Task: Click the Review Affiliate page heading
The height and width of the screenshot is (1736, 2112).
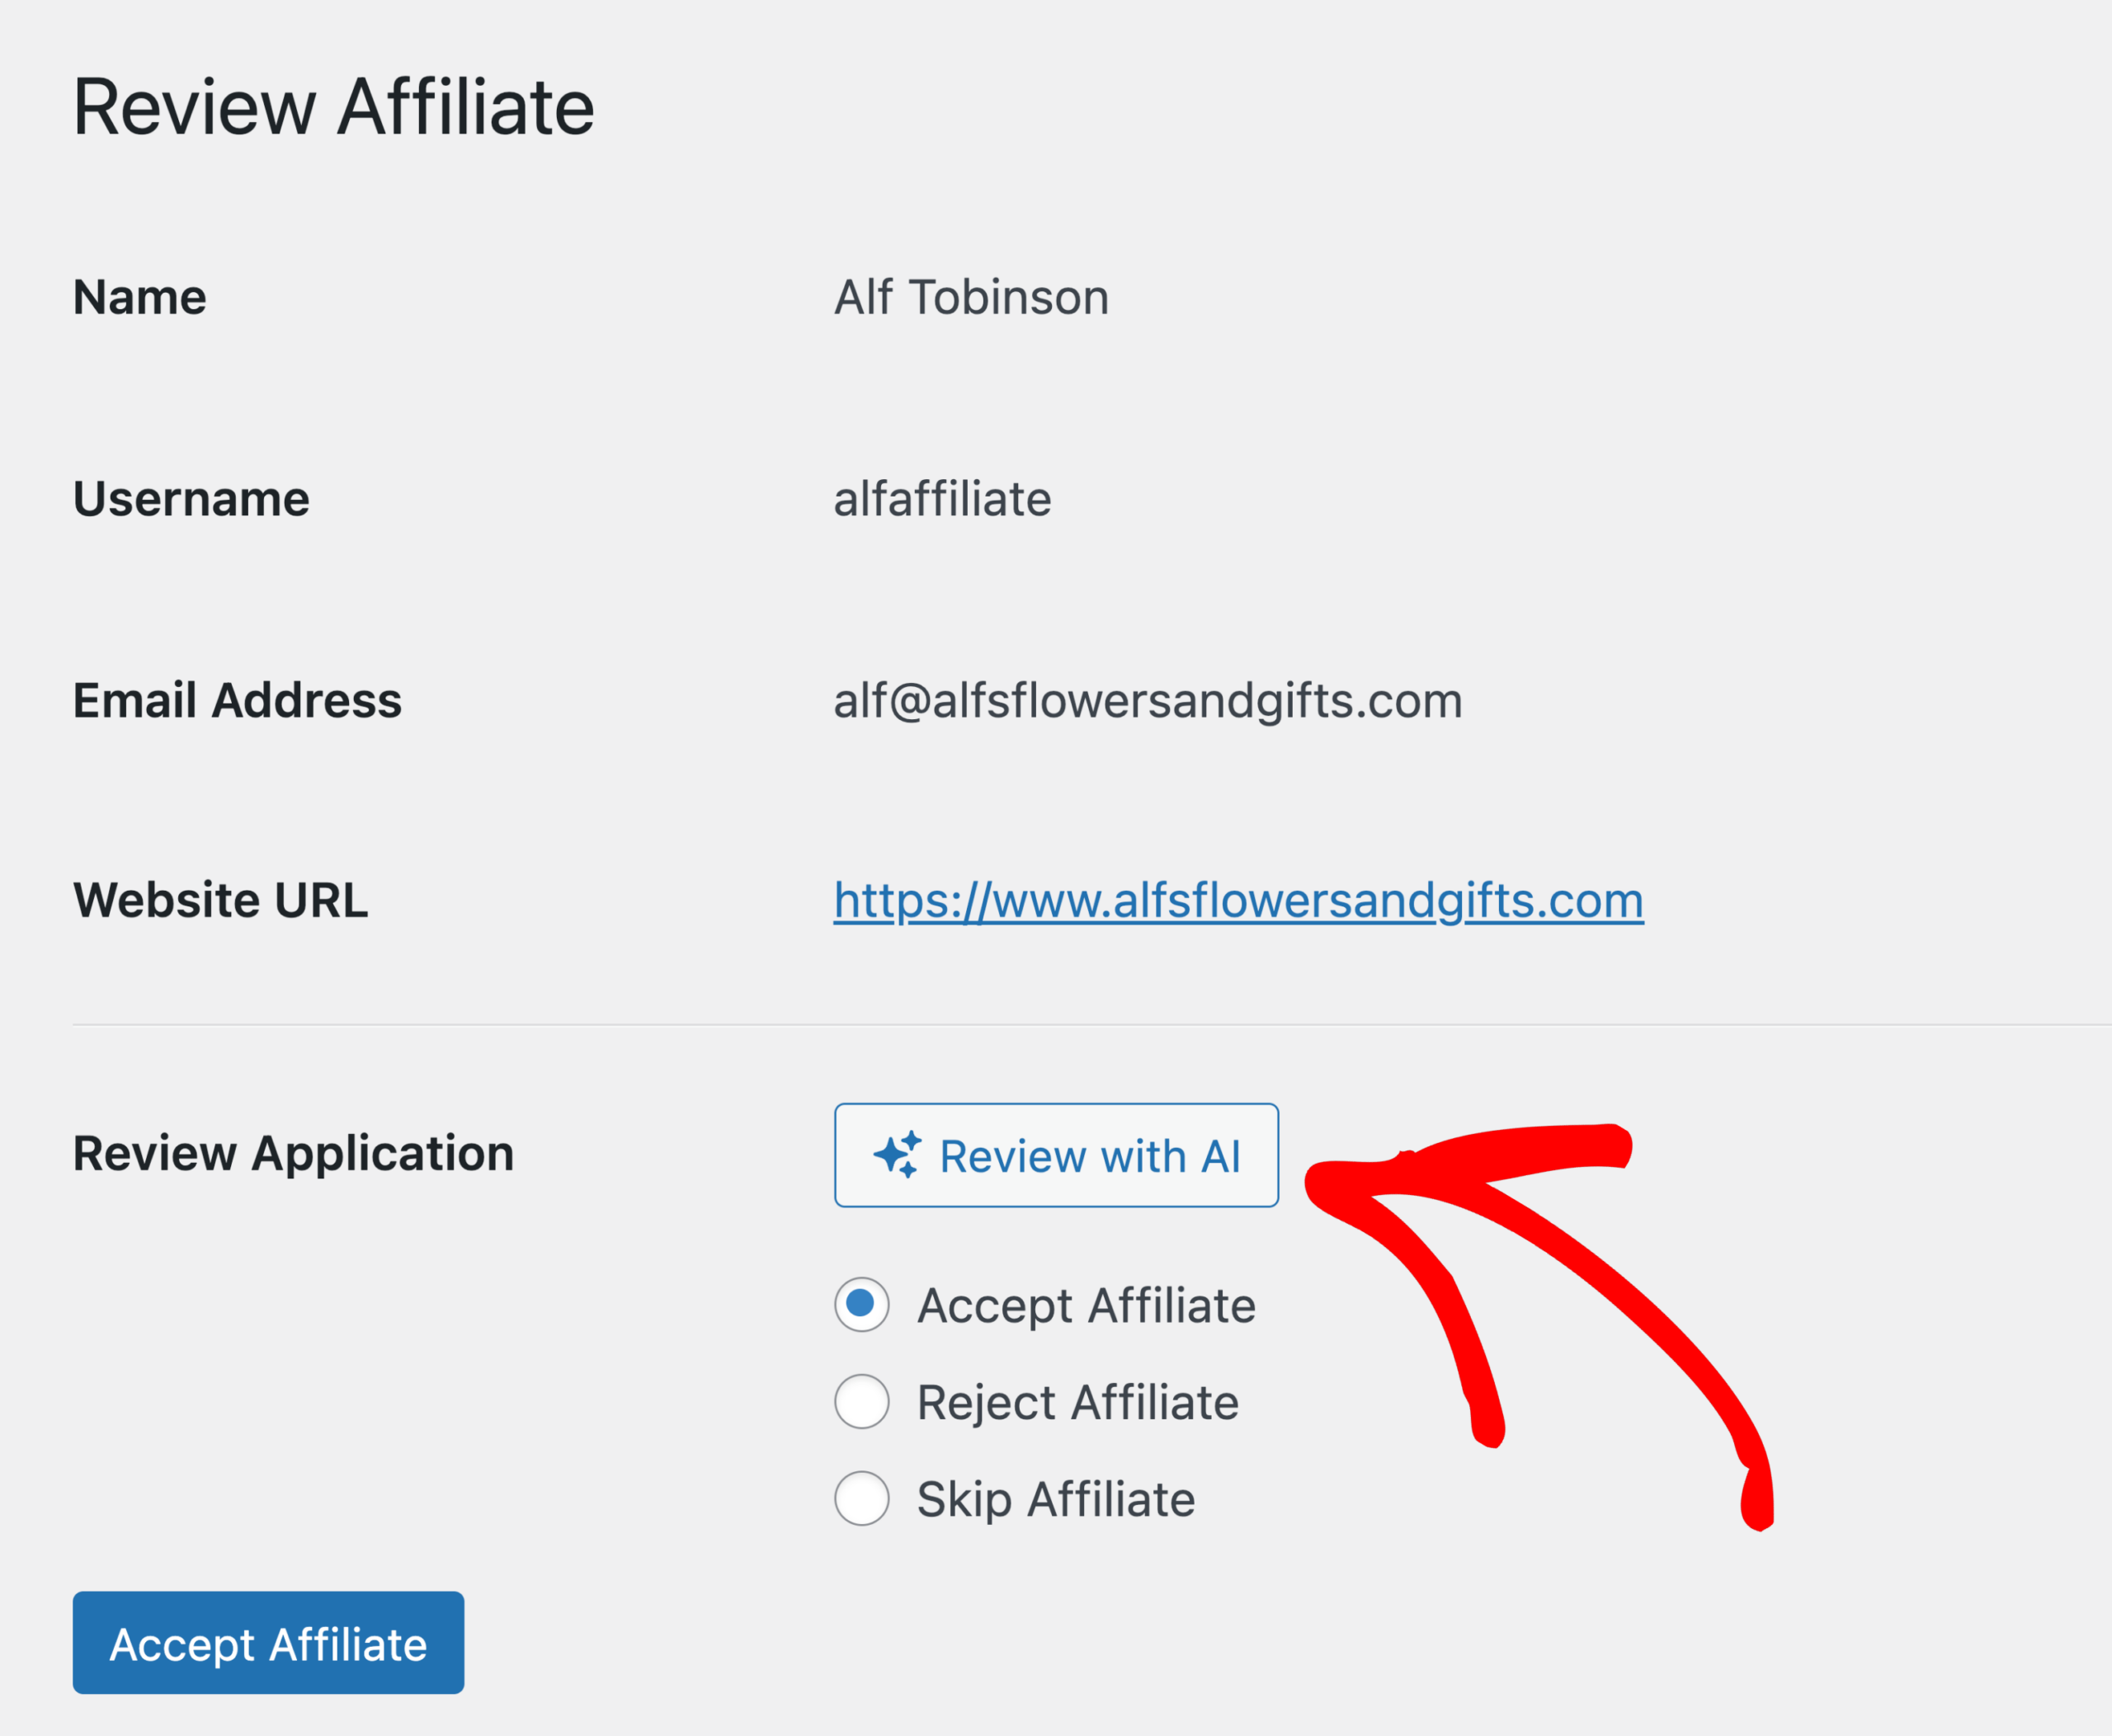Action: [334, 107]
